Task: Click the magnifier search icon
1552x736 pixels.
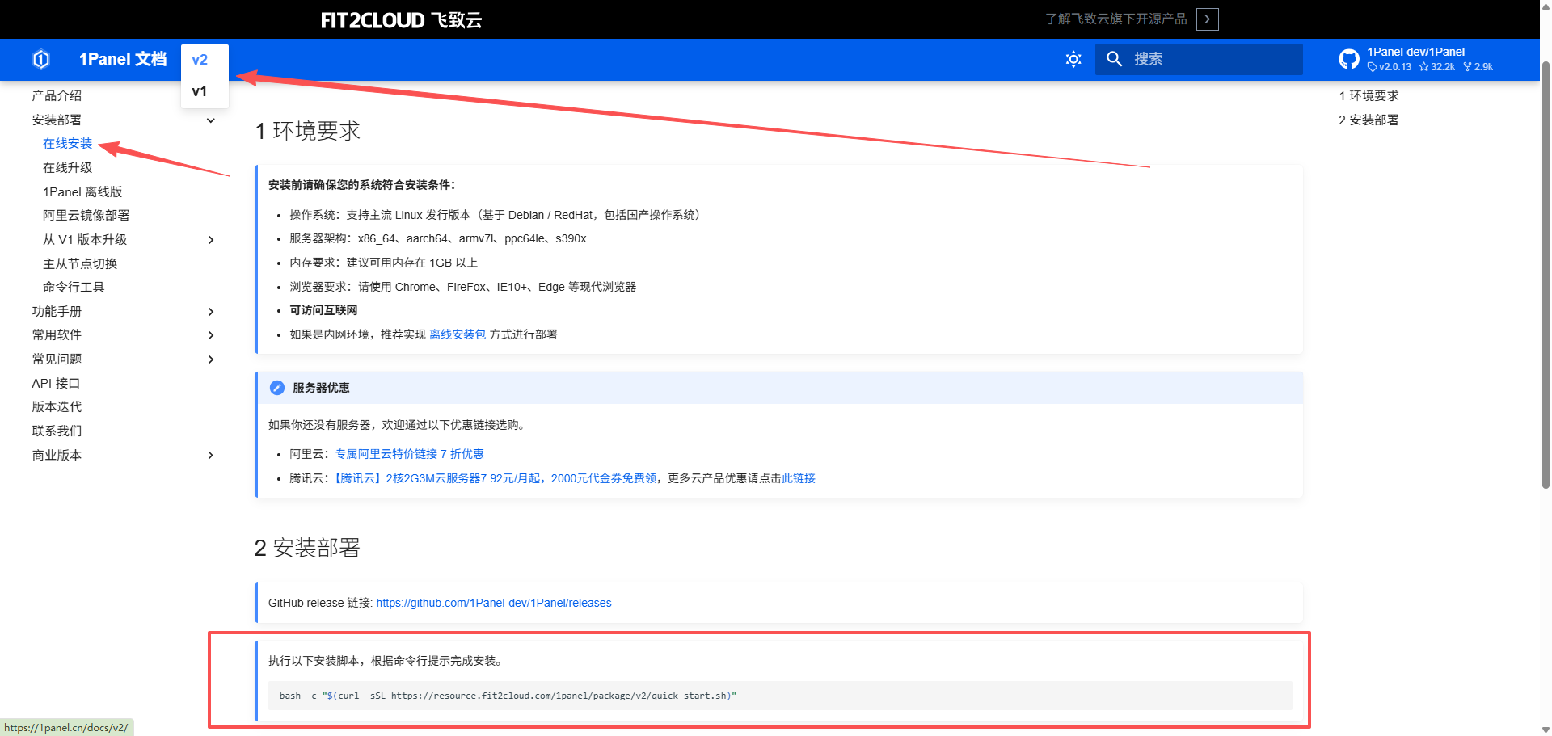Action: click(1114, 59)
